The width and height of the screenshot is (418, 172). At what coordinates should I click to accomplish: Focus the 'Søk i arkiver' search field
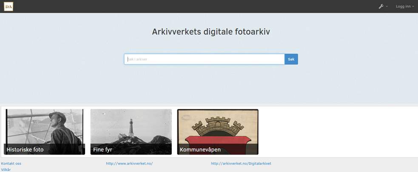pyautogui.click(x=204, y=59)
